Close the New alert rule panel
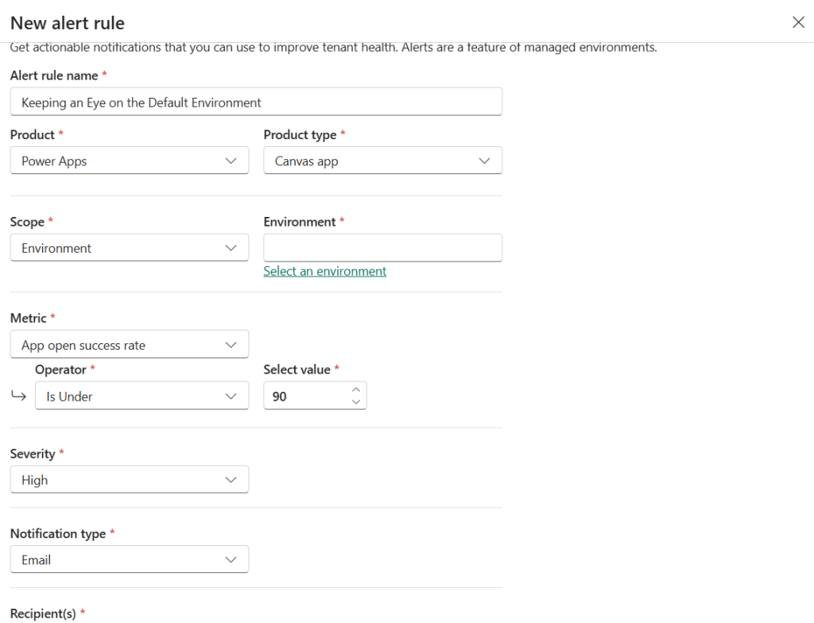Image resolution: width=814 pixels, height=623 pixels. pos(798,22)
